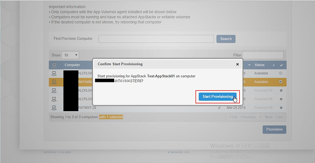Sort by the Computer column header

tap(72, 65)
